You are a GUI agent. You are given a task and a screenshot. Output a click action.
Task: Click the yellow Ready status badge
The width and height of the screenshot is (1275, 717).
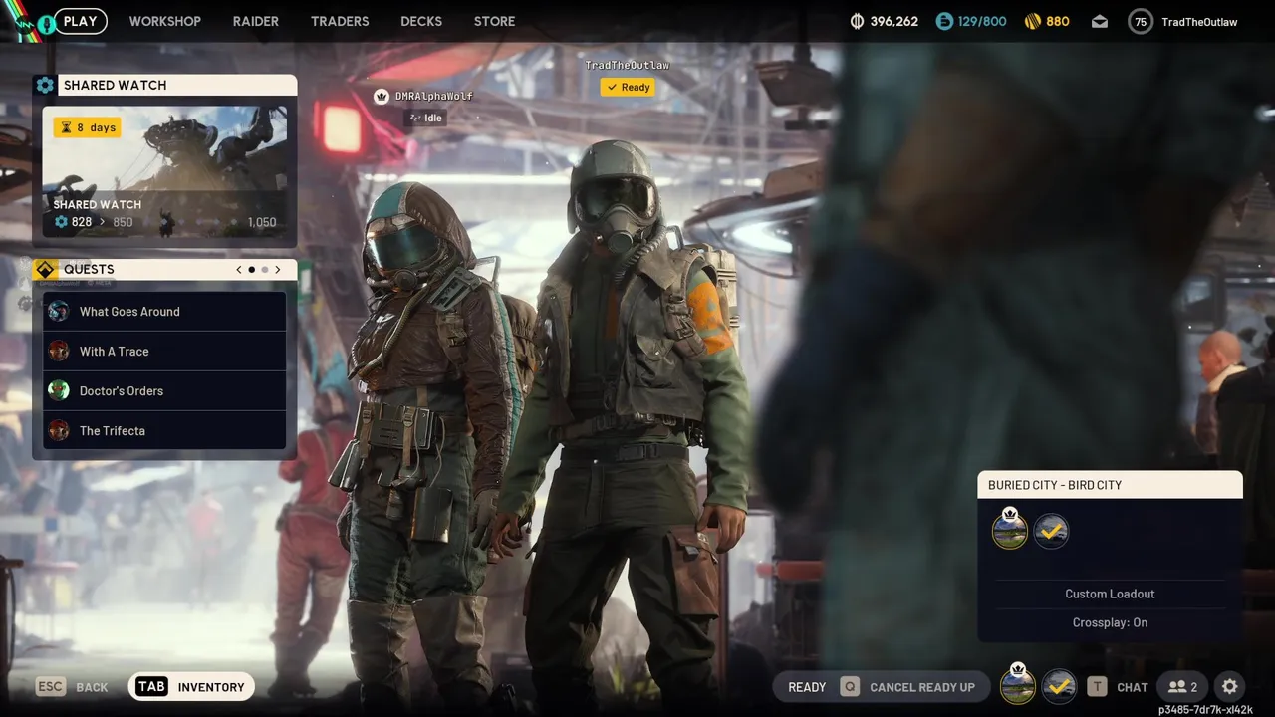coord(628,87)
